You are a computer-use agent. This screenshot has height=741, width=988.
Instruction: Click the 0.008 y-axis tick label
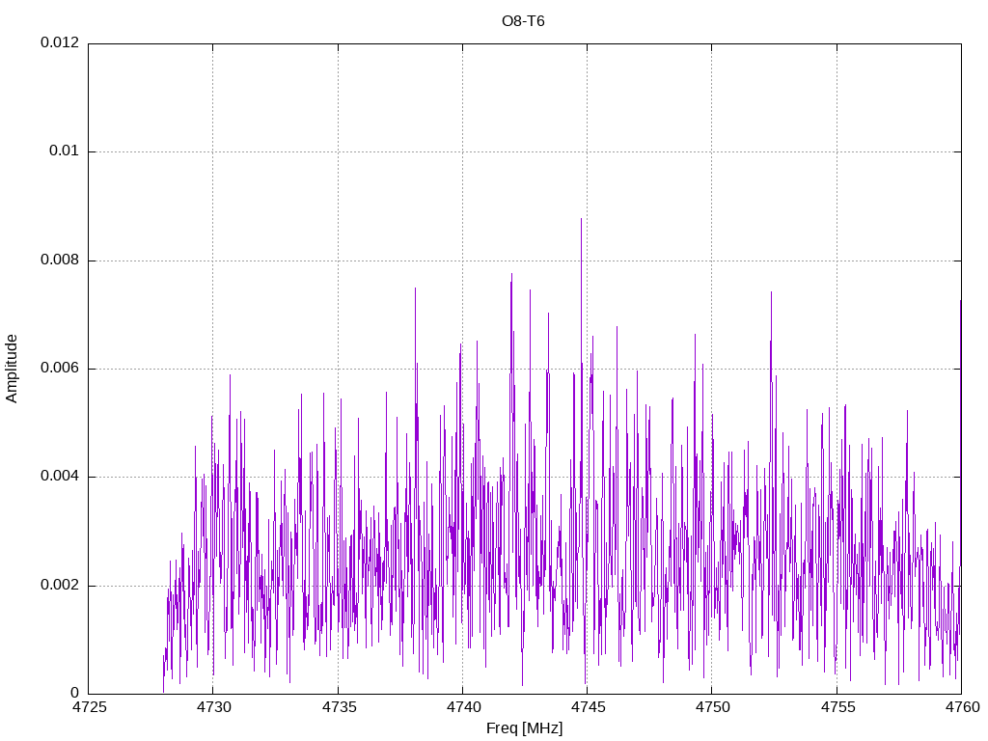pos(60,261)
